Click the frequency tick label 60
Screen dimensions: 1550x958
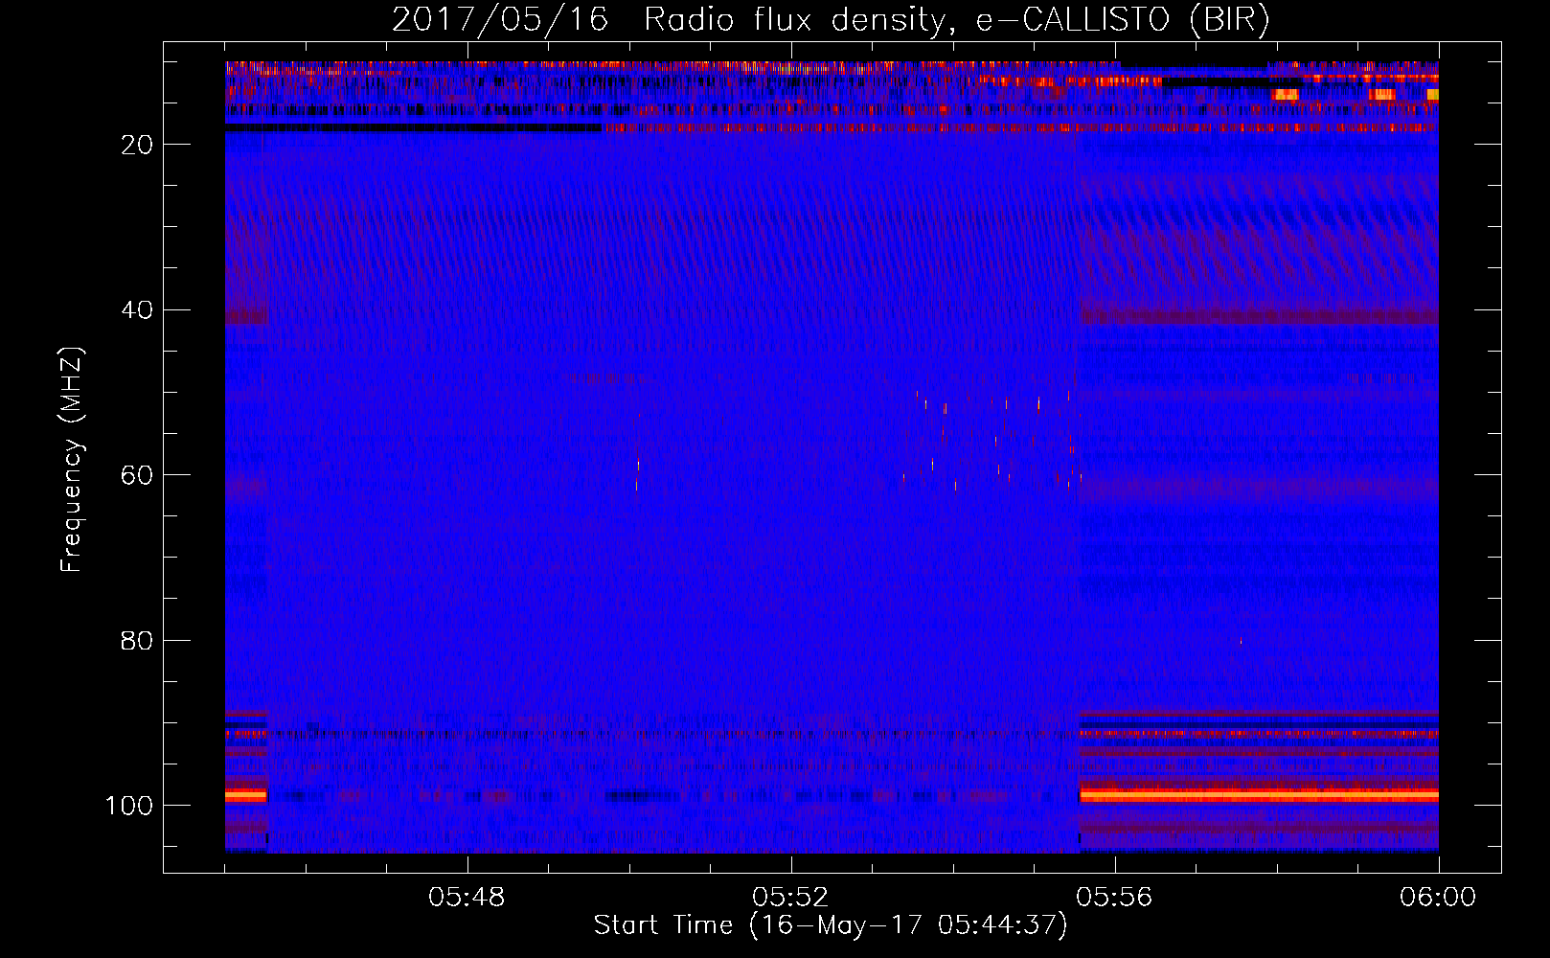(137, 475)
